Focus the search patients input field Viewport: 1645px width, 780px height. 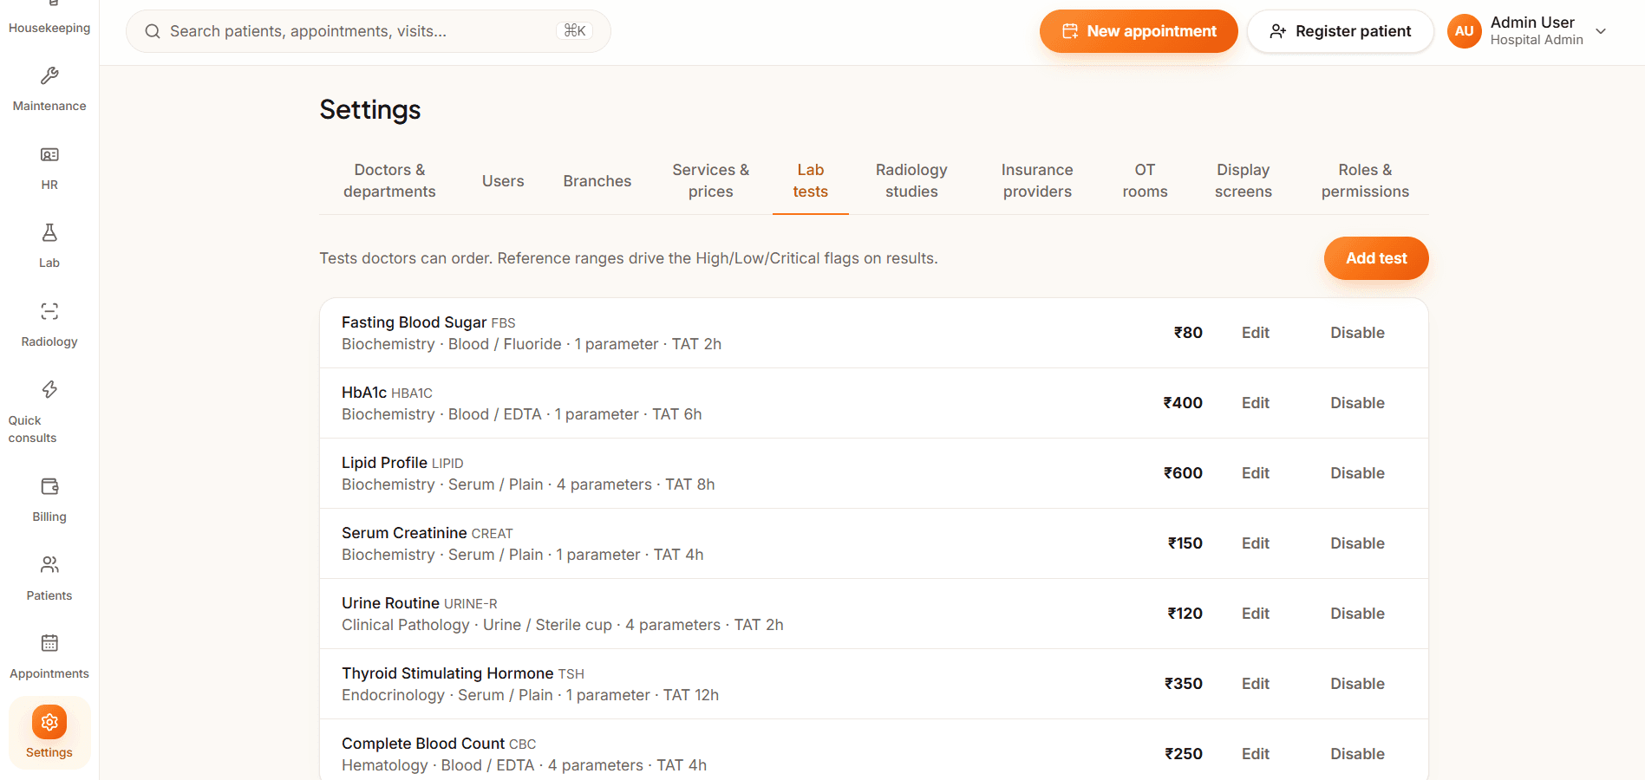tap(369, 31)
